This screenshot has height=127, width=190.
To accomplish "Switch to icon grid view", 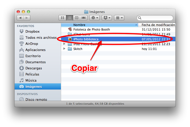I will point(62,18).
